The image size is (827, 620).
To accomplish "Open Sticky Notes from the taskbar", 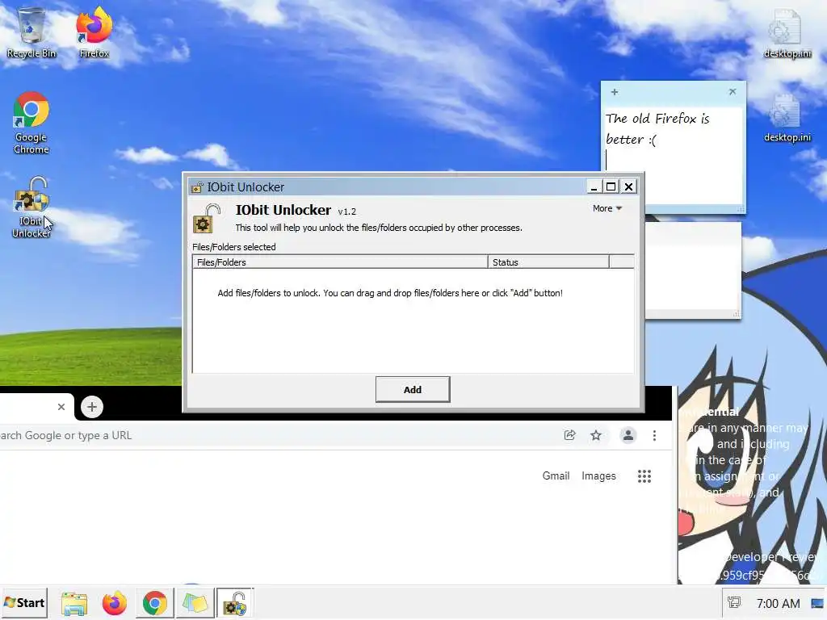I will 195,604.
